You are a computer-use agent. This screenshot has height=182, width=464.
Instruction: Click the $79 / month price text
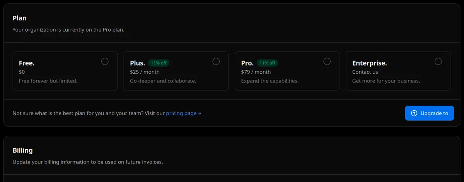(x=256, y=72)
